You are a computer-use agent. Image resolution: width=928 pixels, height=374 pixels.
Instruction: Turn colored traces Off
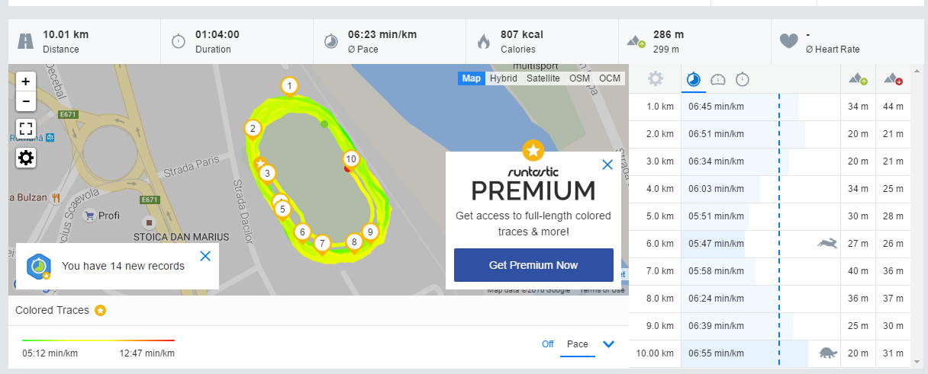tap(547, 344)
